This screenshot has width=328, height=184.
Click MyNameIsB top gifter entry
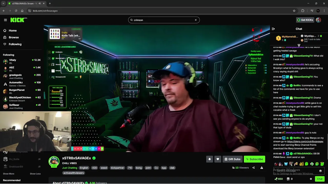pyautogui.click(x=287, y=38)
